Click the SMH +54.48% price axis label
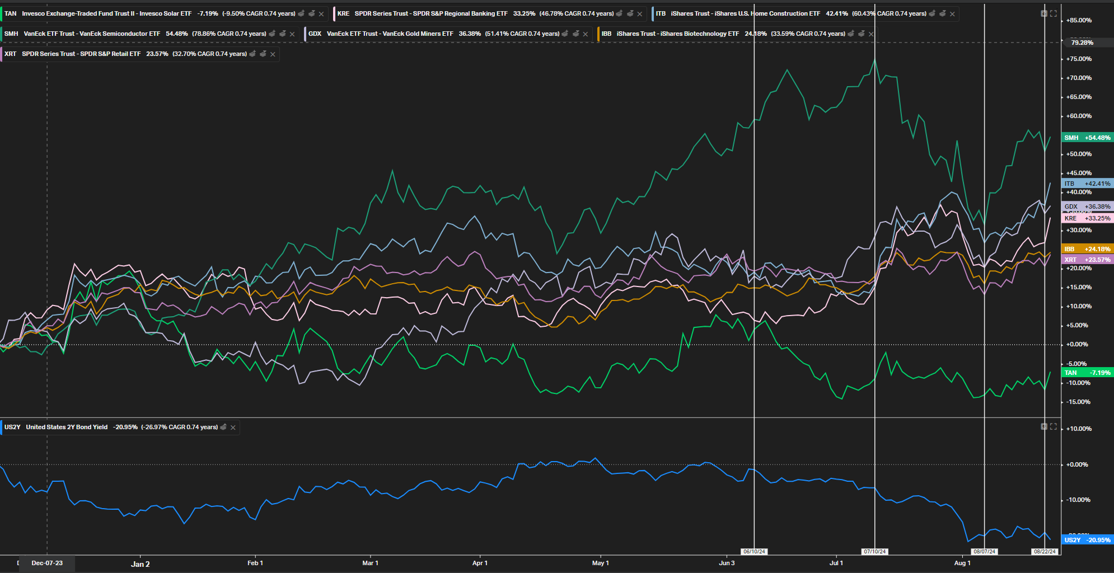 pos(1087,138)
